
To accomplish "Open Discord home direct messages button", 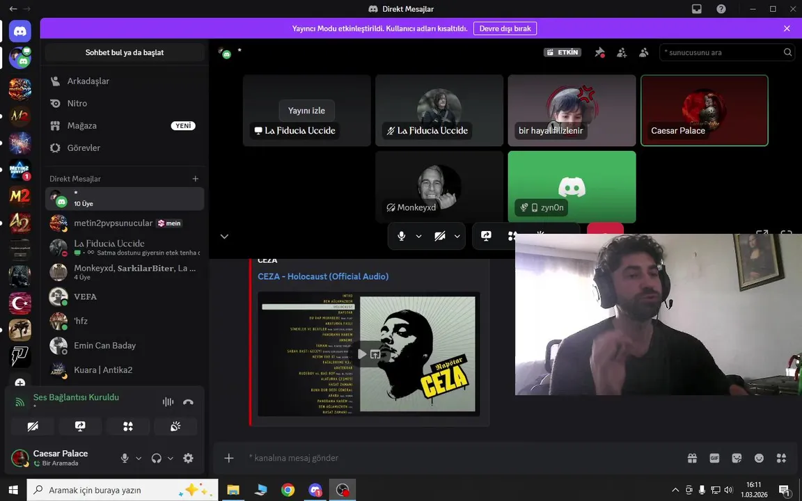I will click(20, 31).
